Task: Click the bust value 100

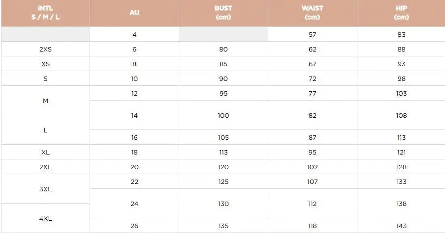Action: [223, 115]
